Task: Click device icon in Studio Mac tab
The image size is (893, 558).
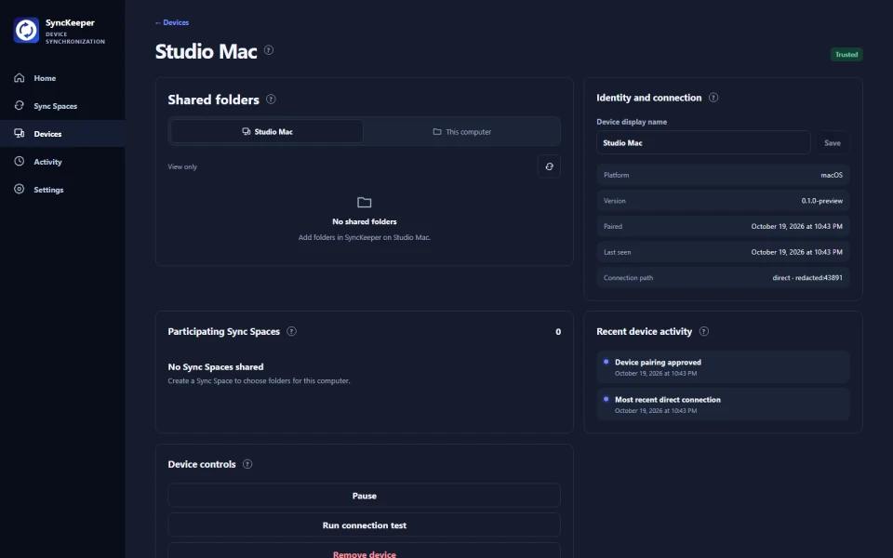Action: [246, 131]
